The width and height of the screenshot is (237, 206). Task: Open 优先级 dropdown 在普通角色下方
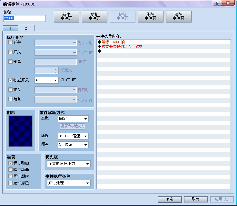(69, 164)
